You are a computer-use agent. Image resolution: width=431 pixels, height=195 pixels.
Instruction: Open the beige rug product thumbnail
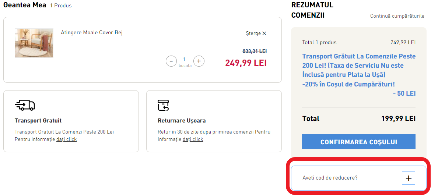point(34,43)
